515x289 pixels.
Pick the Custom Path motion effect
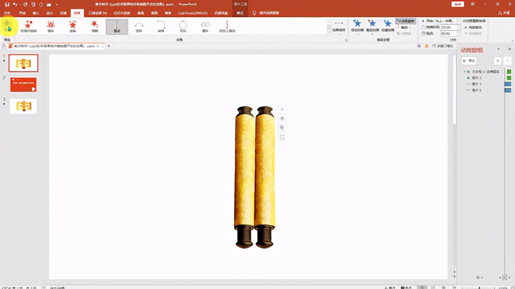tap(227, 27)
